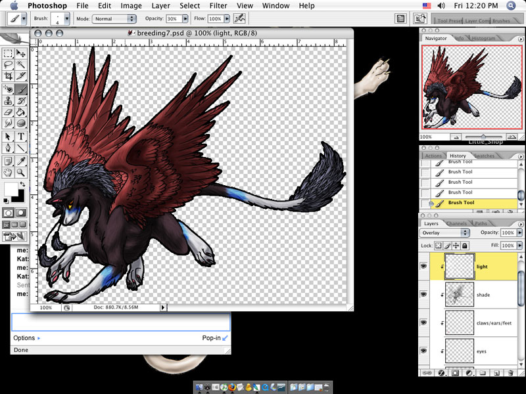Viewport: 526px width, 394px height.
Task: Toggle Lock transparent pixels
Action: click(x=438, y=246)
